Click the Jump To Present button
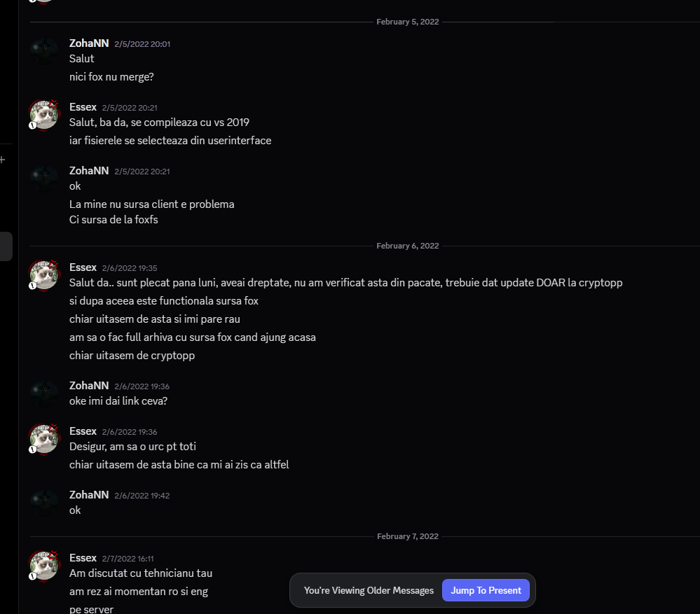The height and width of the screenshot is (614, 700). click(486, 590)
